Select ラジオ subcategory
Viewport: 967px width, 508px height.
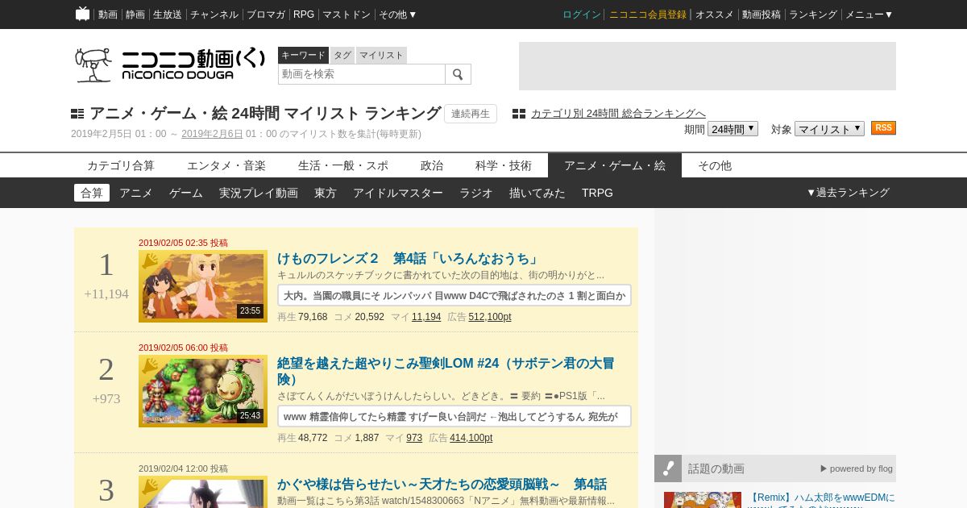pos(476,193)
